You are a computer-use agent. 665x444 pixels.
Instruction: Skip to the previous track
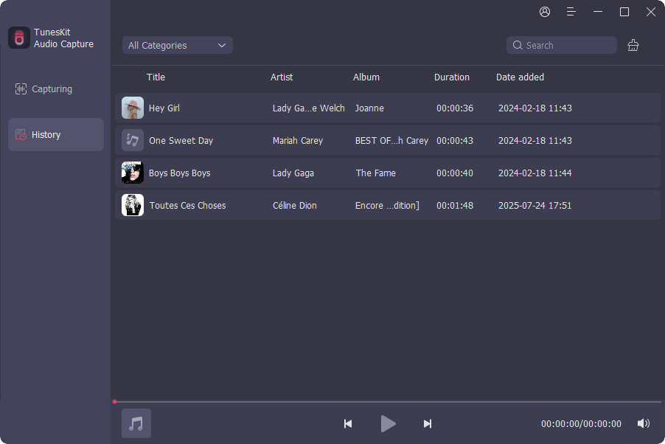(348, 423)
